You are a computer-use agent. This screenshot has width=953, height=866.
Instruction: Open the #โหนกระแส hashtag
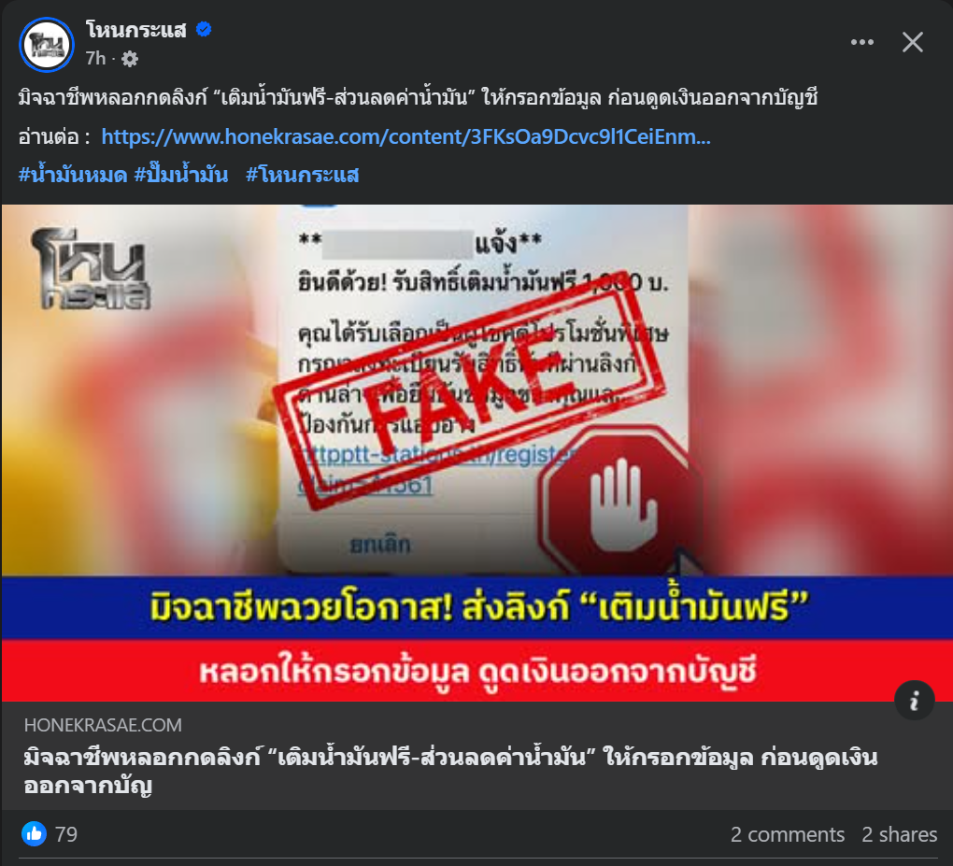pyautogui.click(x=302, y=175)
